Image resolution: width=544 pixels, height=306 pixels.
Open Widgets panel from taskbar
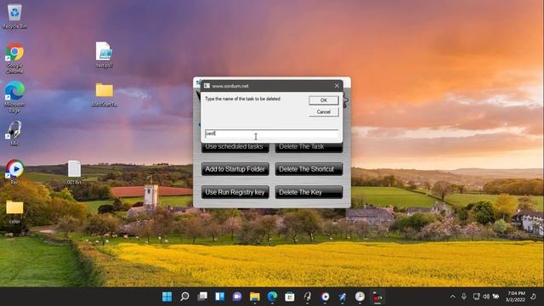tap(220, 297)
